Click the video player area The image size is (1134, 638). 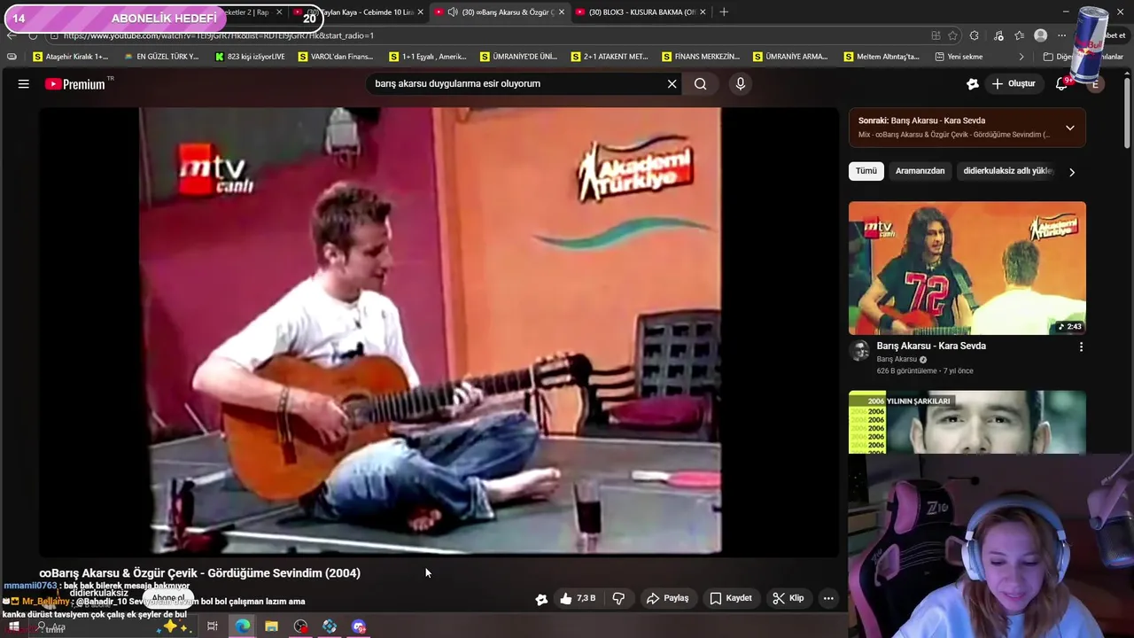pyautogui.click(x=438, y=332)
